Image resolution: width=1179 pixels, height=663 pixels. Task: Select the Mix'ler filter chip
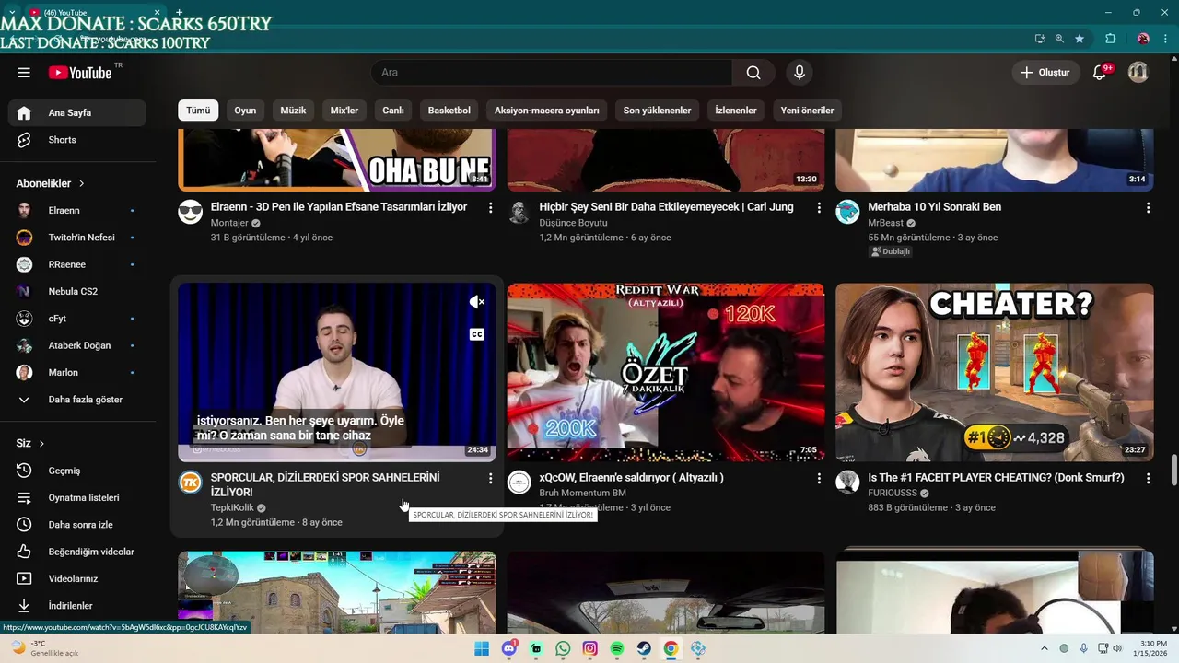[344, 110]
